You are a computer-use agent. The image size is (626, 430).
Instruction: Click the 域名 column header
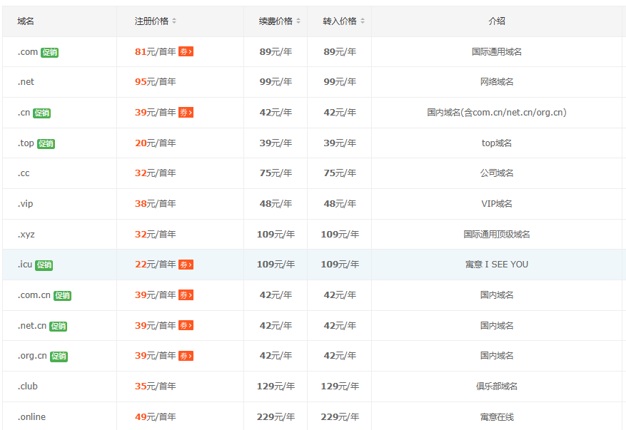coord(26,21)
